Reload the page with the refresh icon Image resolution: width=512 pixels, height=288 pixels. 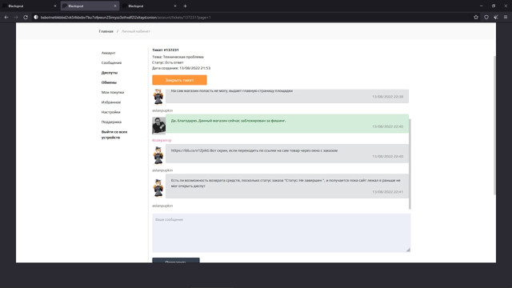[x=26, y=18]
